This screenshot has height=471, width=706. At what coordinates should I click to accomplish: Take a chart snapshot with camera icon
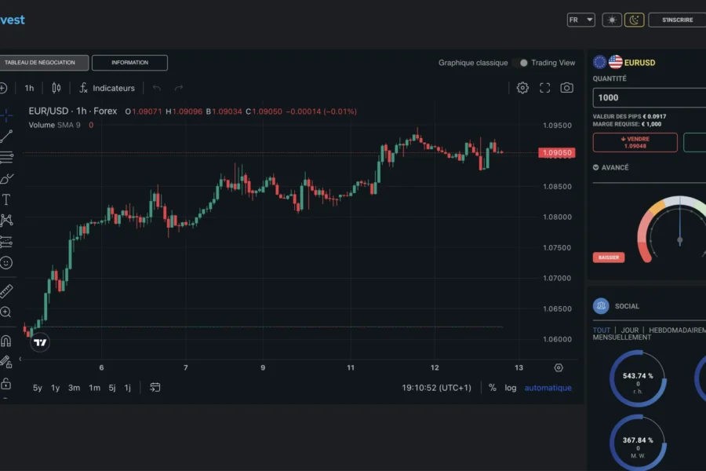point(566,88)
